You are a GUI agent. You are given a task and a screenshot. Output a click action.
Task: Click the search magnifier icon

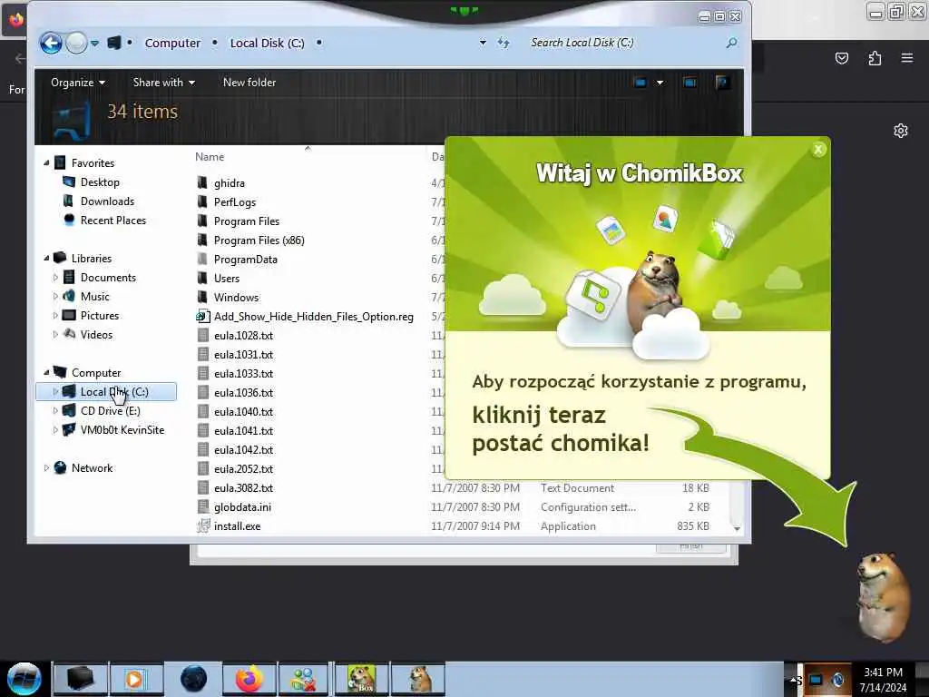click(x=732, y=43)
